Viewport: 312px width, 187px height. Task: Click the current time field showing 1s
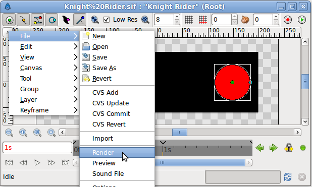37,148
